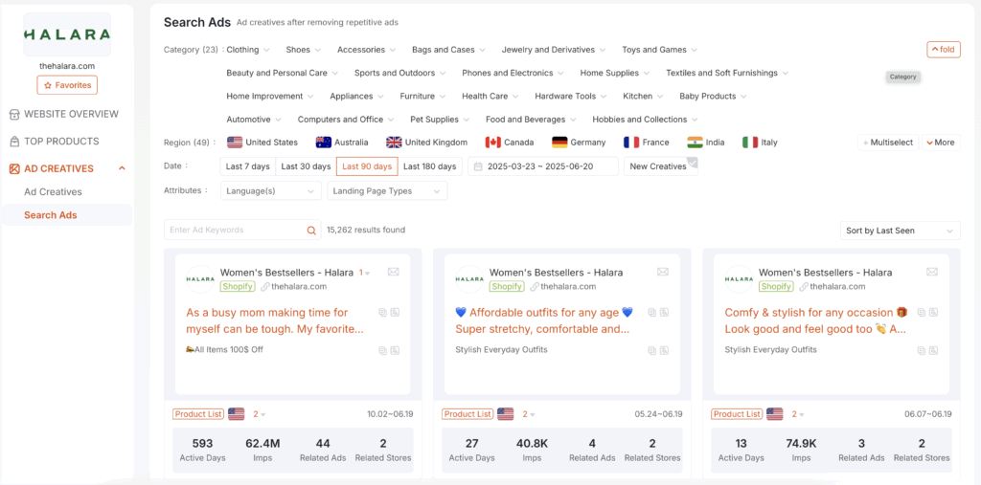The height and width of the screenshot is (485, 981).
Task: Open the Sort by Last Seen dropdown
Action: [900, 231]
